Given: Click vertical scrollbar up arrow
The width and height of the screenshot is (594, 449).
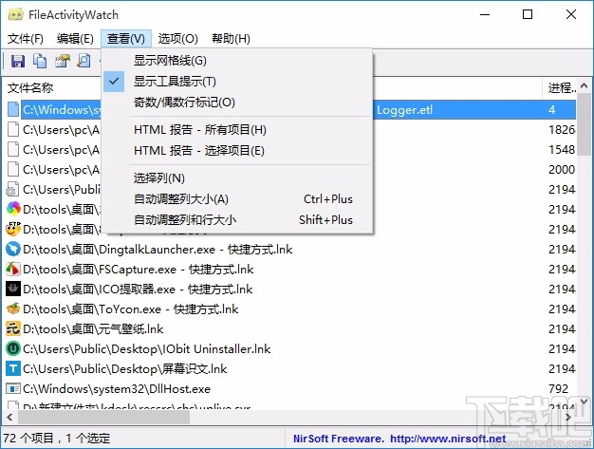Looking at the screenshot, I should point(584,85).
